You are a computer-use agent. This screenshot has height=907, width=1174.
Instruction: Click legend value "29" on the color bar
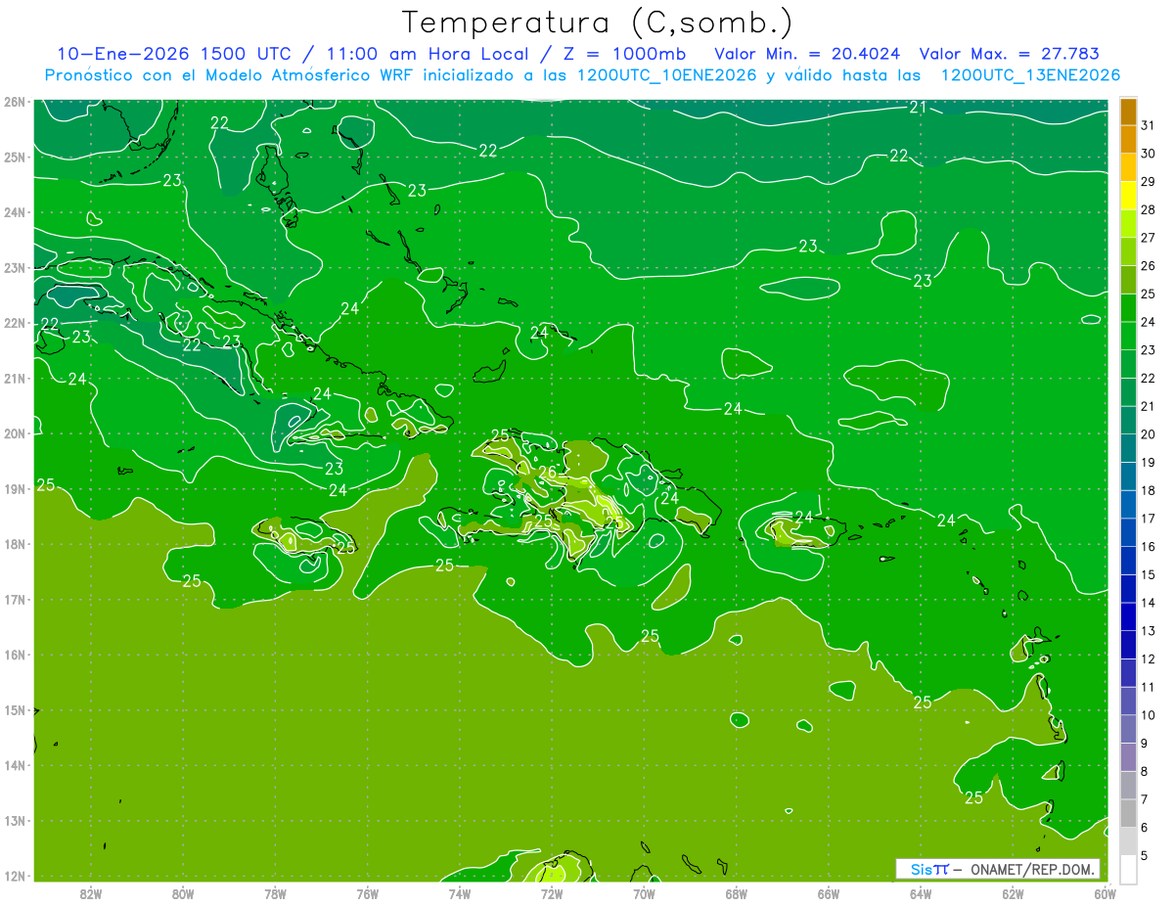coord(1148,181)
